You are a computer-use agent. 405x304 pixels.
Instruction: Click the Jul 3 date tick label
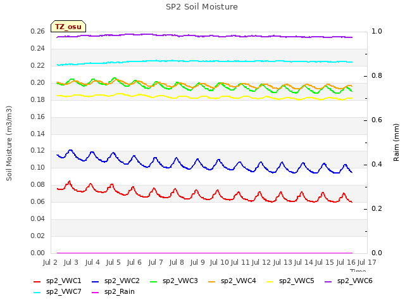point(71,263)
